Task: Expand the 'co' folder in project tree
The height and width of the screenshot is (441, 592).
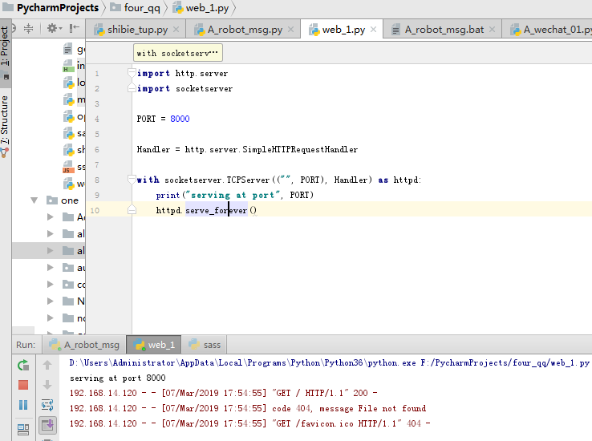Action: point(50,284)
